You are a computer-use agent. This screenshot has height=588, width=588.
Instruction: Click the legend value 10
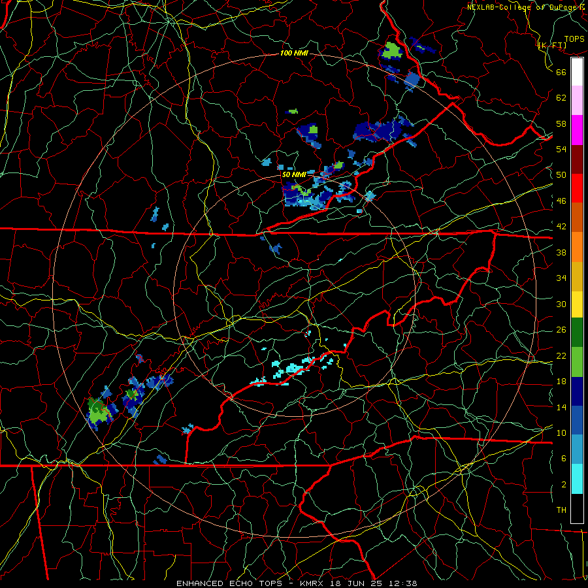[561, 433]
